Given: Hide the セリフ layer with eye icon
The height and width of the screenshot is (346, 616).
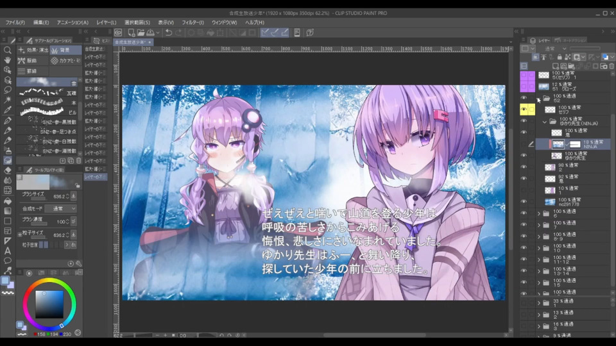Looking at the screenshot, I should click(524, 110).
